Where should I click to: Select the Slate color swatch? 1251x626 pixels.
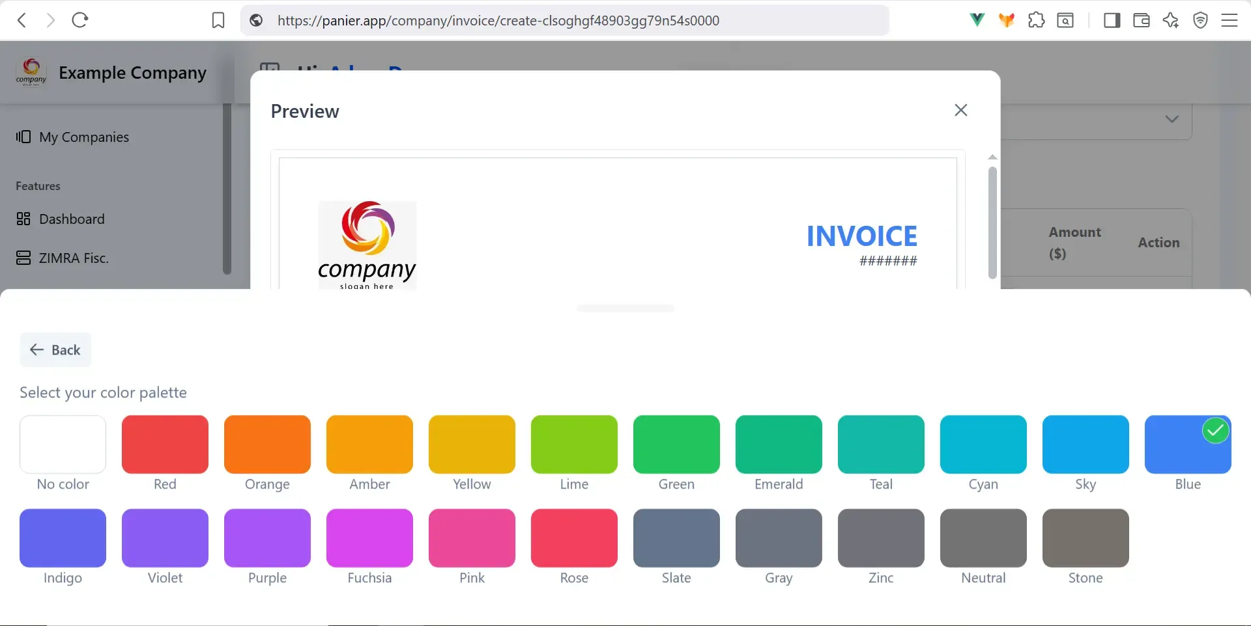point(677,538)
